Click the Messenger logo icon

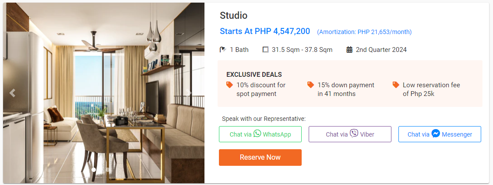pyautogui.click(x=436, y=134)
